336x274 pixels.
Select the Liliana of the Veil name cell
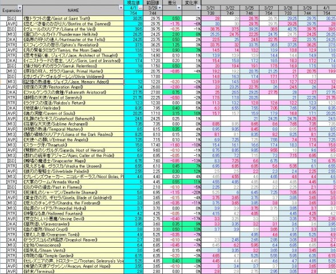pyautogui.click(x=73, y=29)
